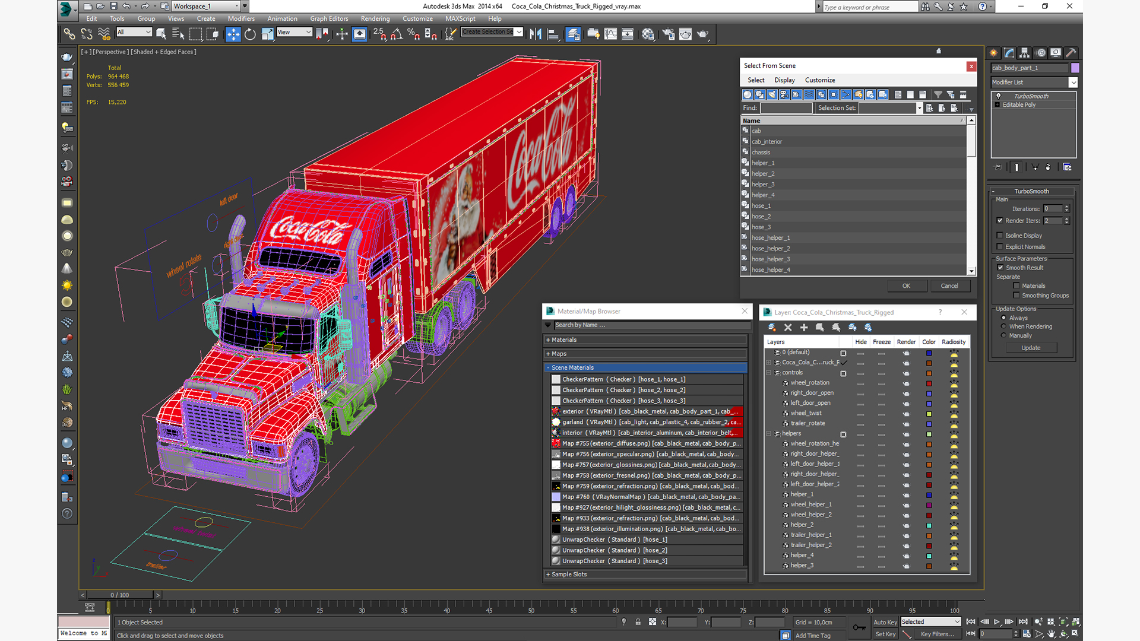Switch to Create command panel tab
Screen dimensions: 1140x641
tap(994, 53)
